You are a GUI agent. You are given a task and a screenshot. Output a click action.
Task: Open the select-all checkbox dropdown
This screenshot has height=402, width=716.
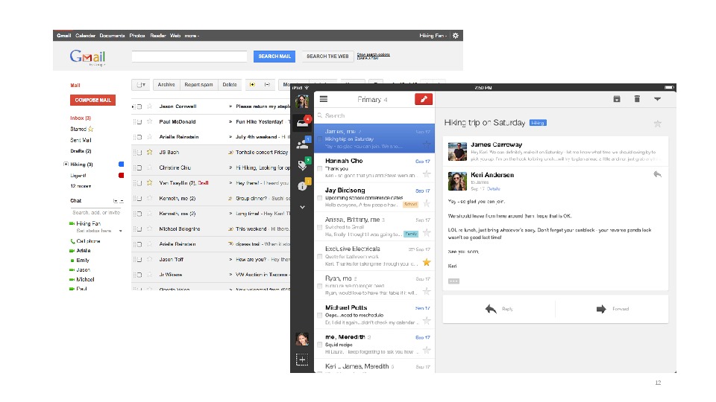pyautogui.click(x=141, y=85)
